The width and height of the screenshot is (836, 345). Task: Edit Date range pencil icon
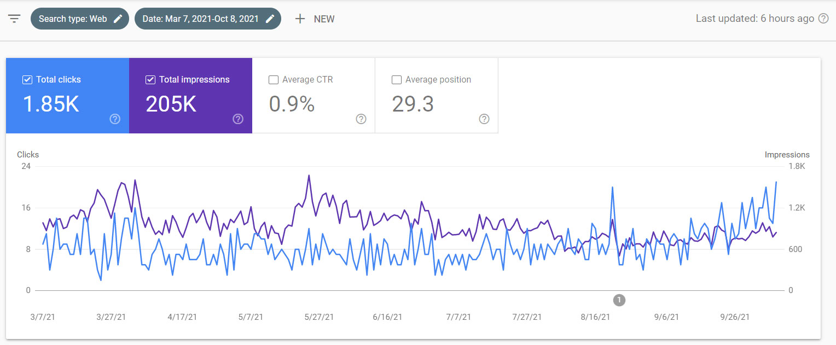(270, 19)
